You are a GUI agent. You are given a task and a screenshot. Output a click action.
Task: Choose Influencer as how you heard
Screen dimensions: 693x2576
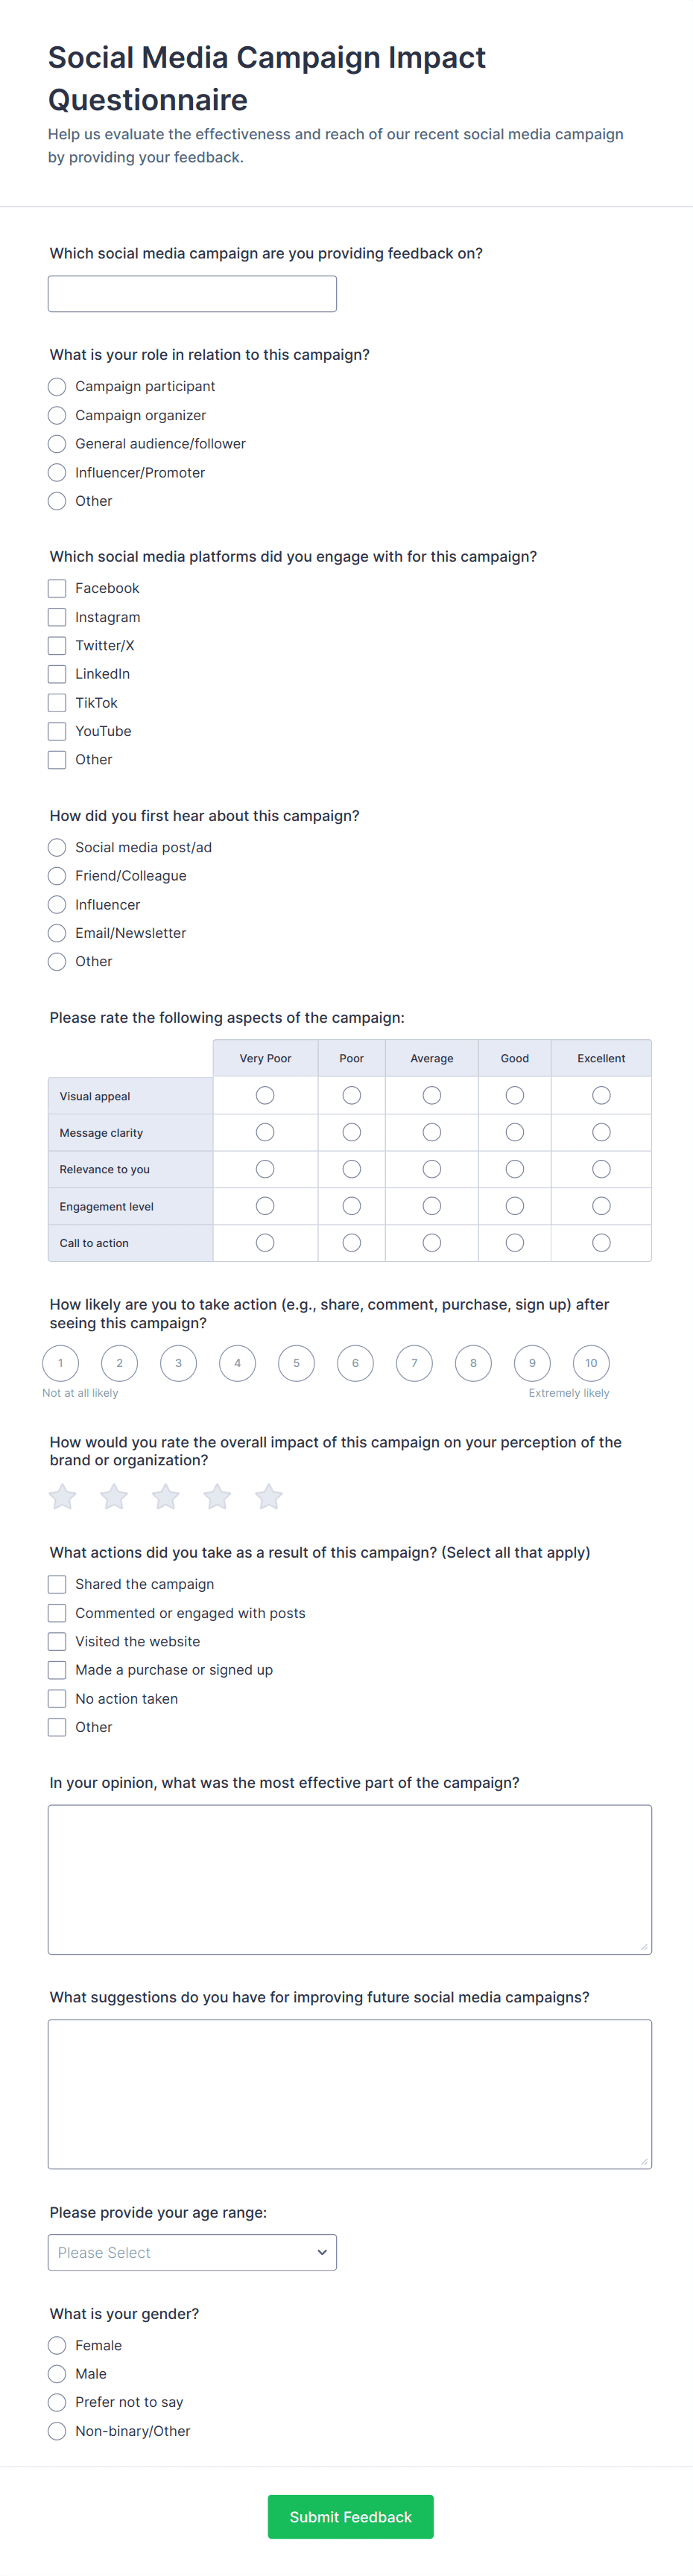(x=57, y=904)
